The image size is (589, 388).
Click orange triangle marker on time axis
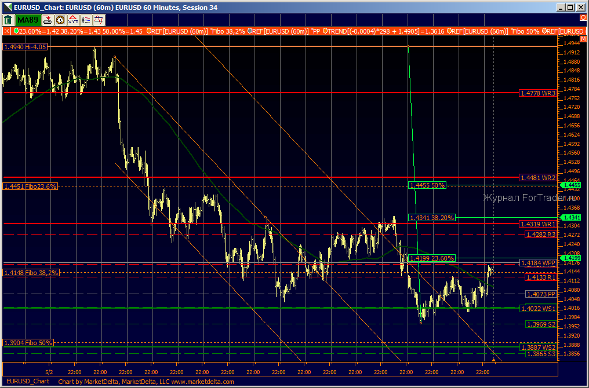coord(493,360)
